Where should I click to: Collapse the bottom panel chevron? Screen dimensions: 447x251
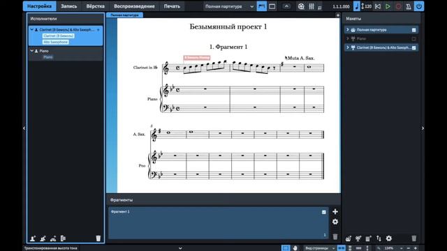(x=180, y=248)
